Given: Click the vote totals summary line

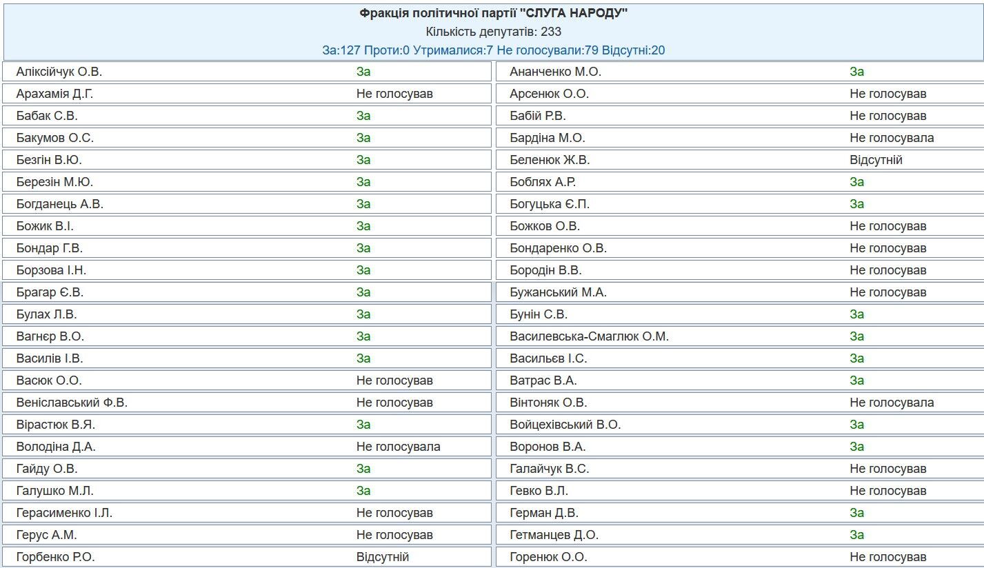Looking at the screenshot, I should (493, 50).
